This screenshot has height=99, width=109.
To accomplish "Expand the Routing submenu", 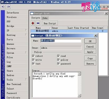I will 26,35.
